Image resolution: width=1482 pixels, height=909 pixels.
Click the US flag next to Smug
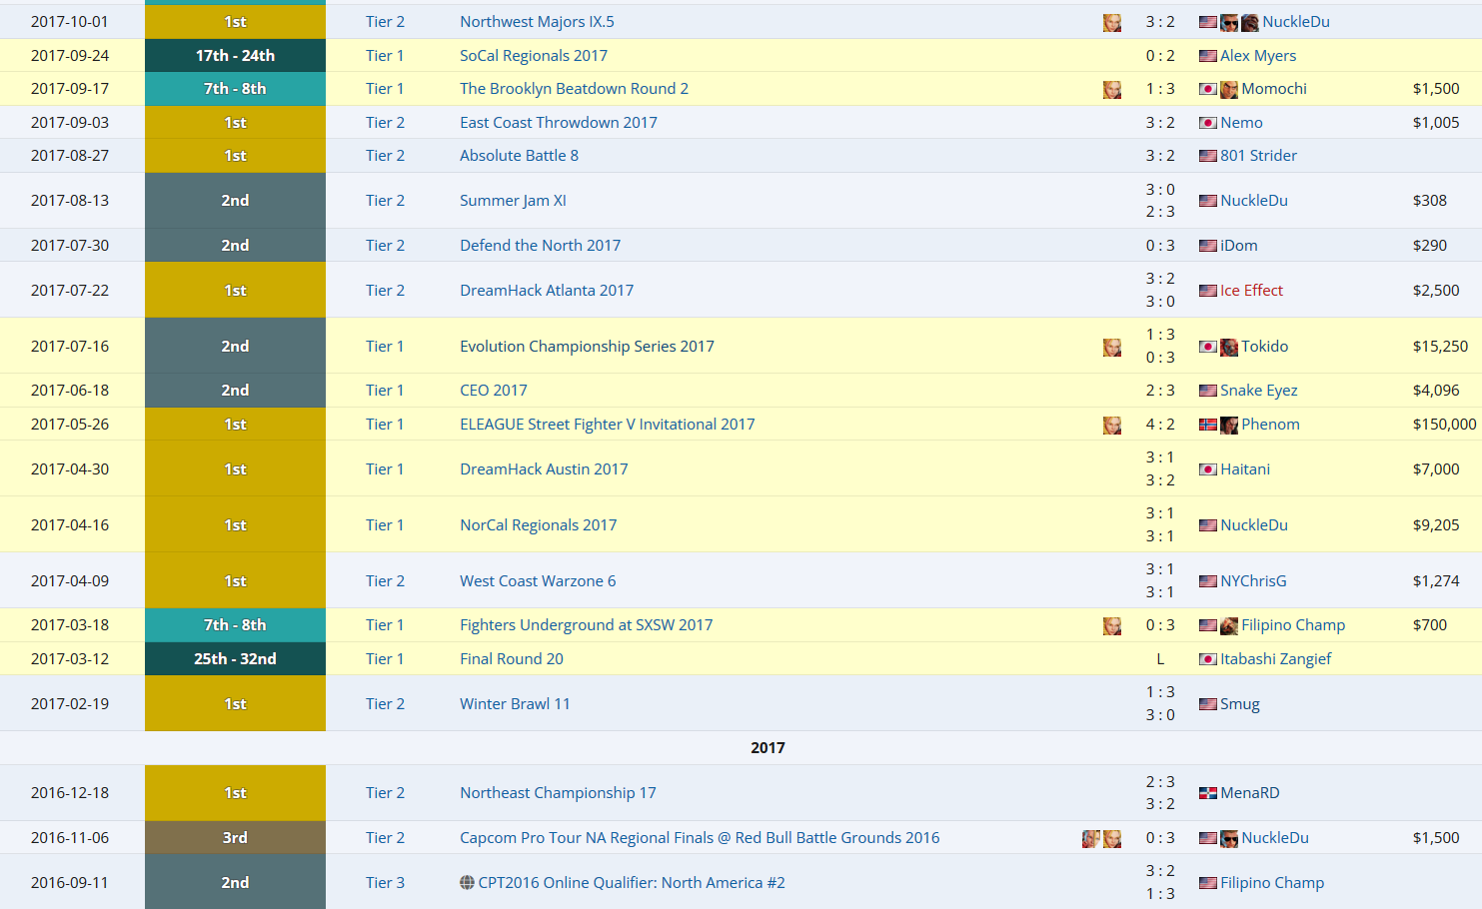pos(1208,704)
